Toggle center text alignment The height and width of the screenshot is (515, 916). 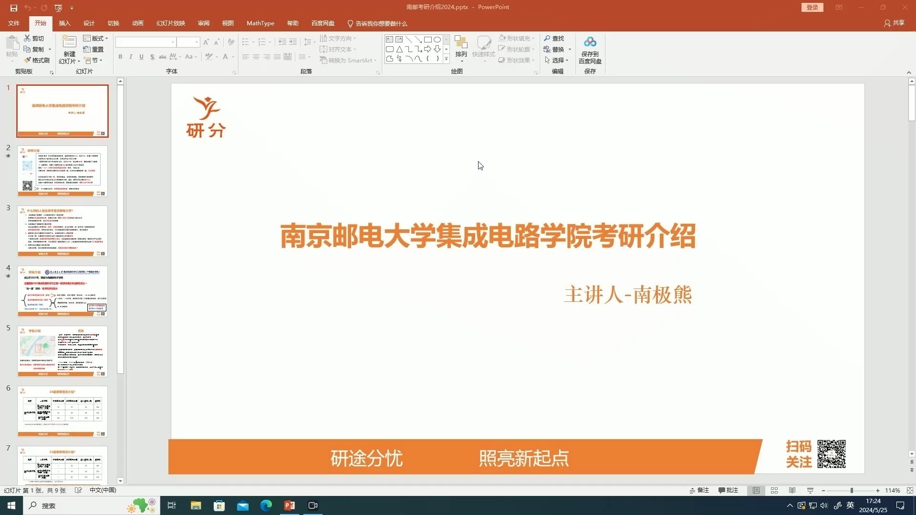point(256,57)
